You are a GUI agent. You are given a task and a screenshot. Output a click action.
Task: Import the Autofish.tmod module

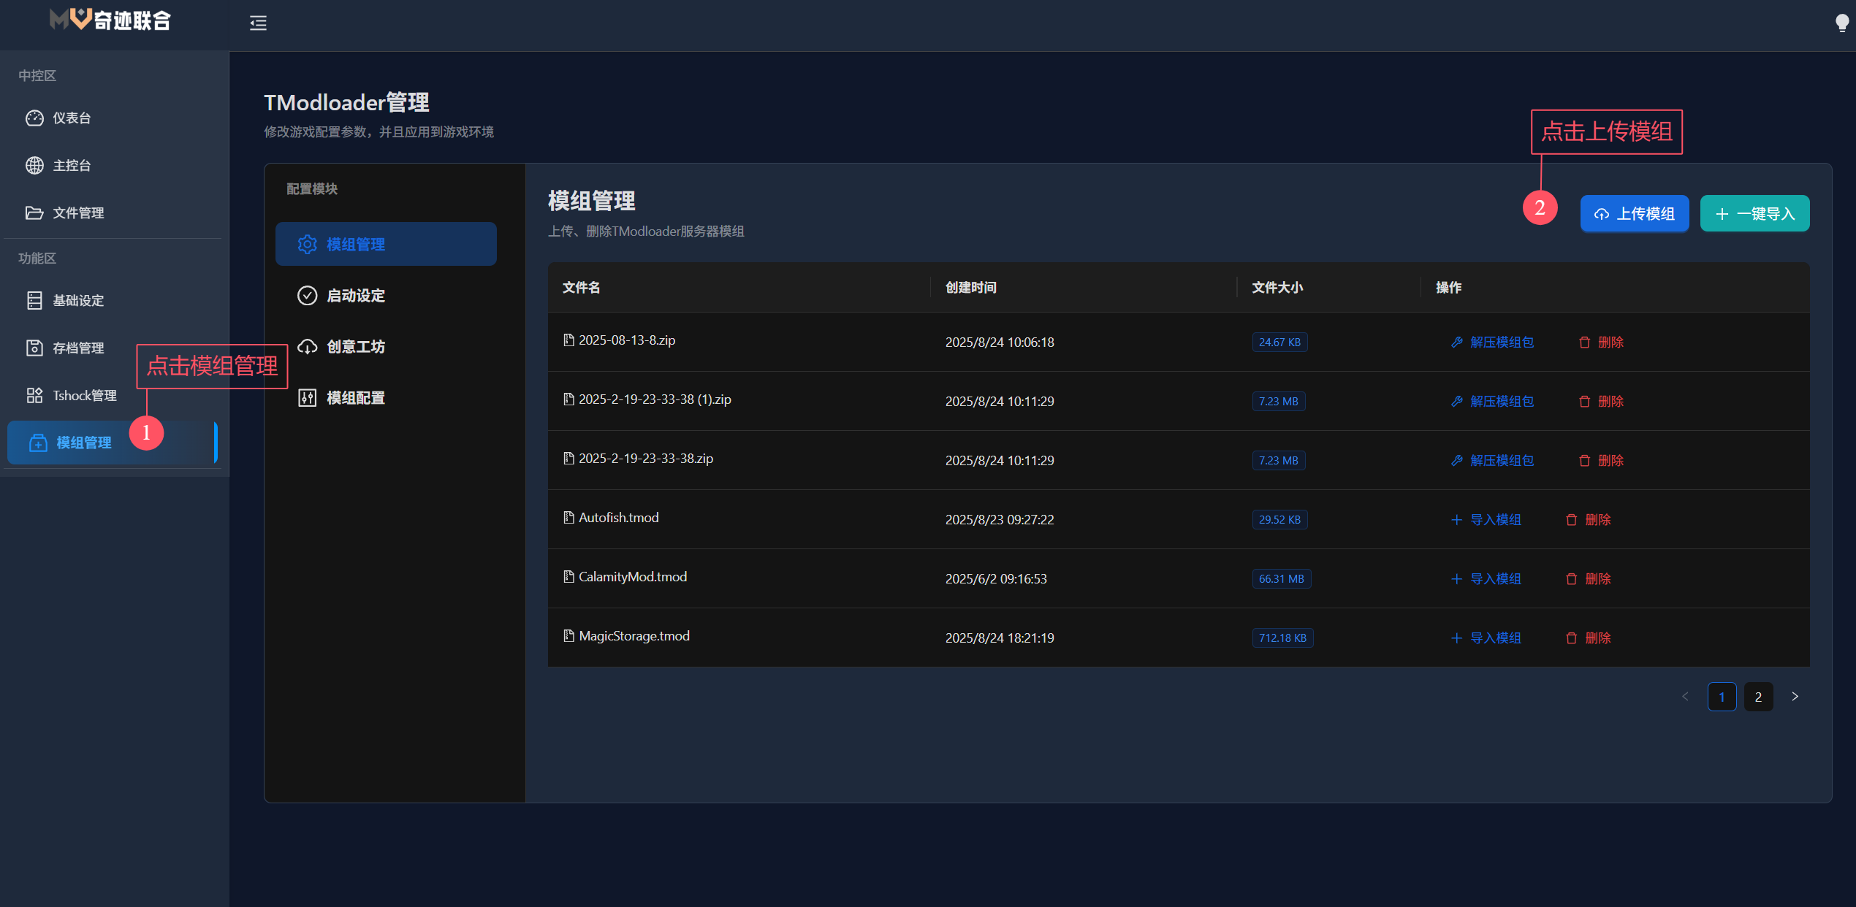point(1486,520)
